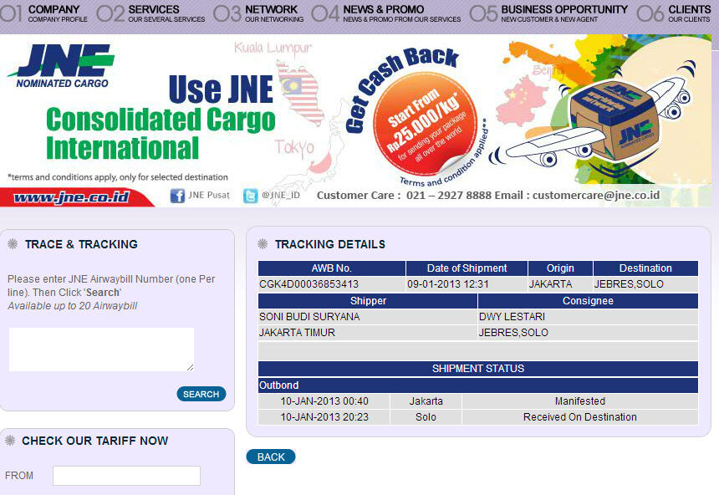Click the JNE Nominated Cargo logo
The width and height of the screenshot is (719, 495).
[x=61, y=65]
